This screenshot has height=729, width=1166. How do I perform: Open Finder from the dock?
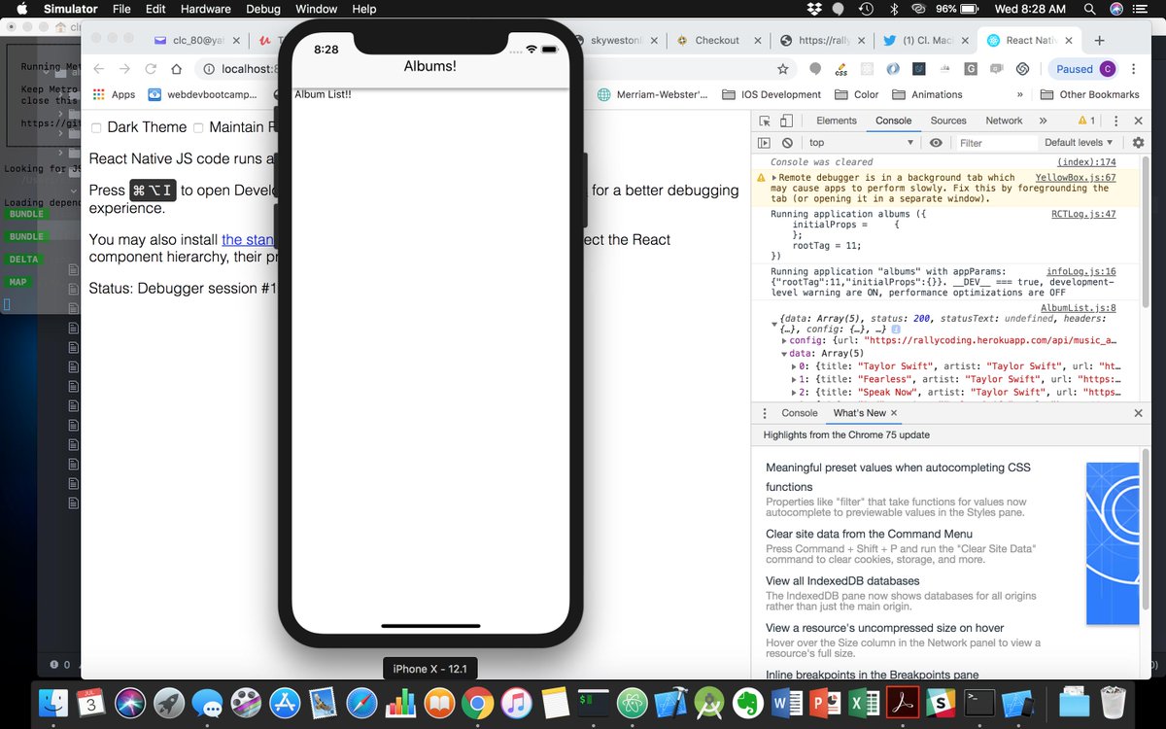[x=52, y=702]
